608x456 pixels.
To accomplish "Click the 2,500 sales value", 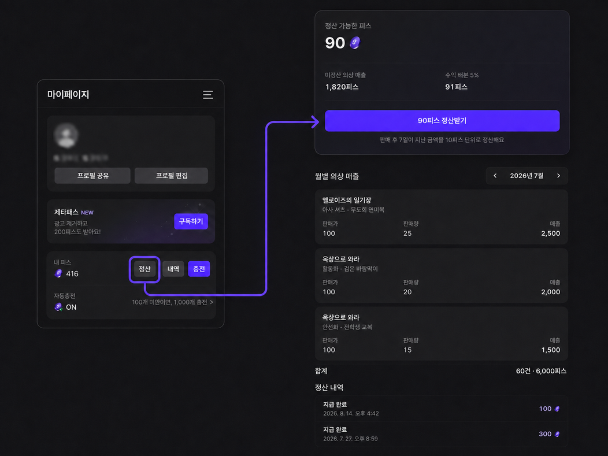I will coord(551,233).
